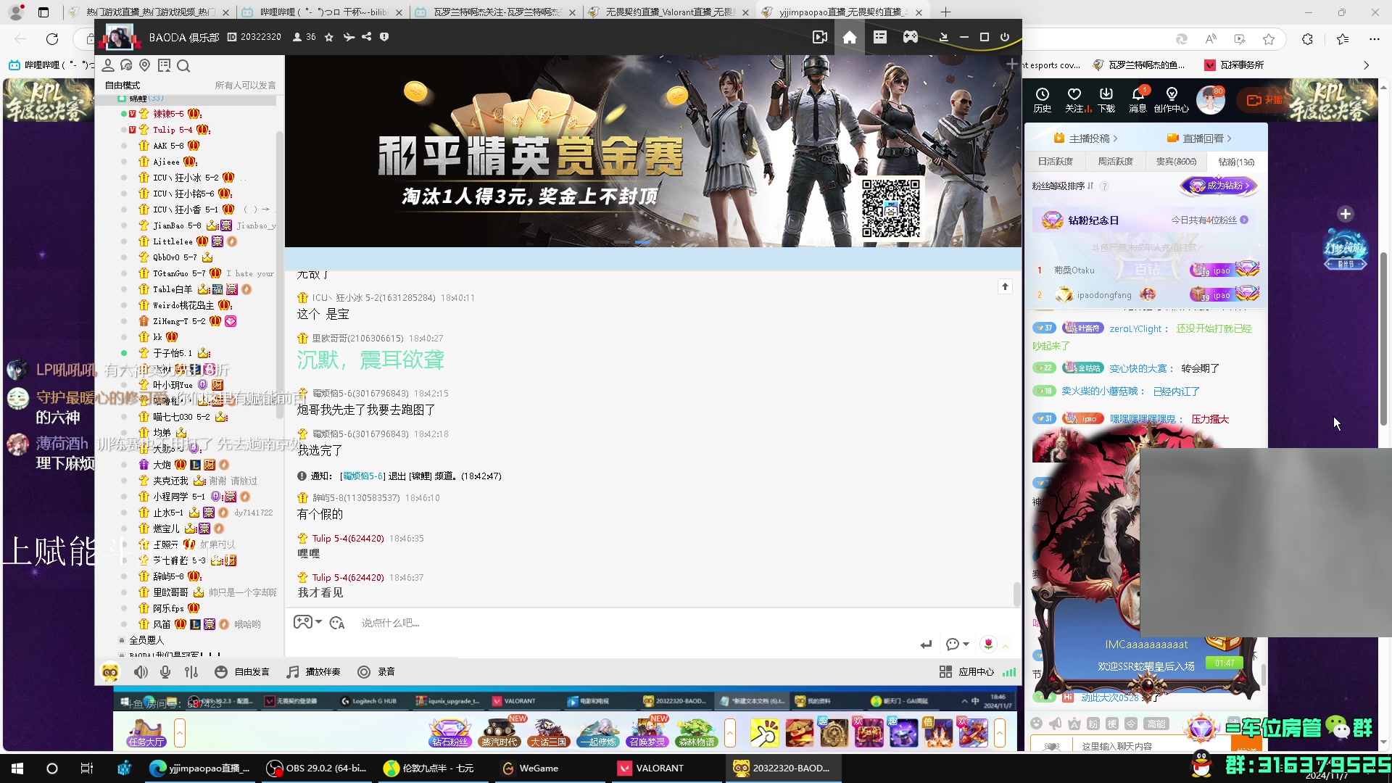Click the banner plus icon on 和平精英 ad
This screenshot has width=1392, height=783.
click(x=1012, y=64)
